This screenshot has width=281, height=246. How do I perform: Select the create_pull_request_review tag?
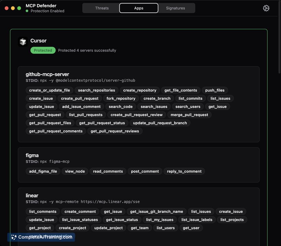point(136,115)
